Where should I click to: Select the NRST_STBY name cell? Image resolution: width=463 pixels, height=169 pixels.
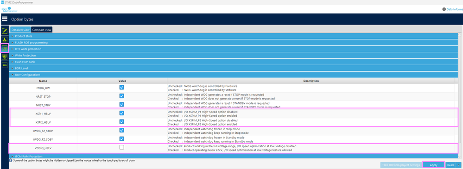pyautogui.click(x=43, y=105)
